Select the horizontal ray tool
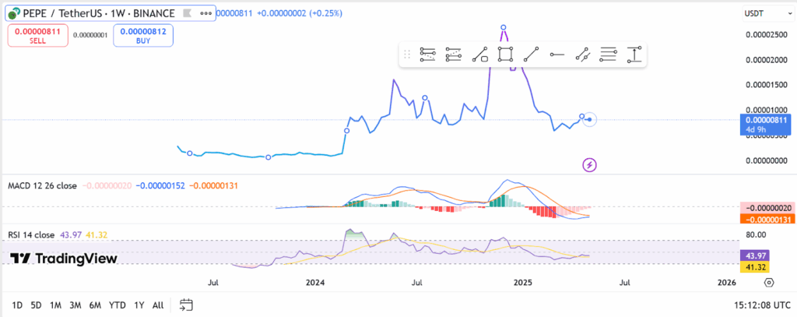797x317 pixels. (557, 55)
